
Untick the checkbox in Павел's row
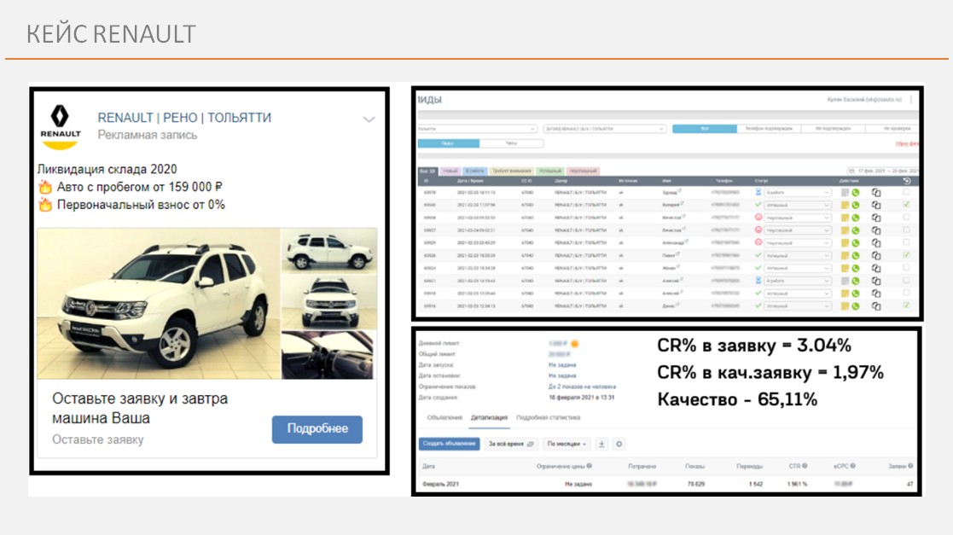(906, 255)
